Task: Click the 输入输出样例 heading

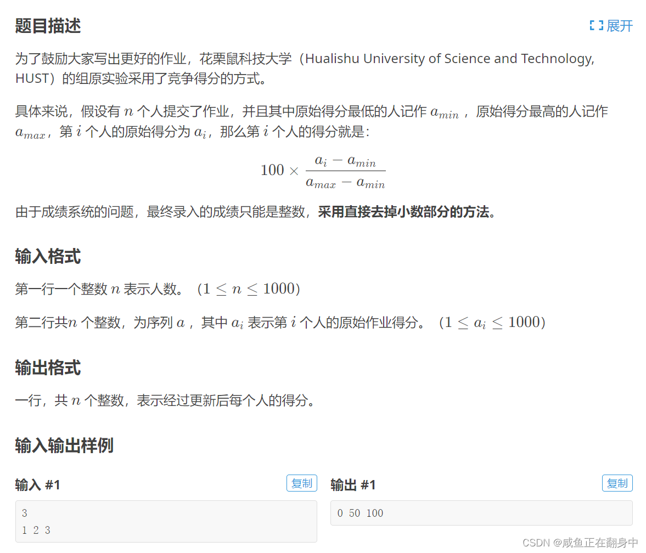Action: click(x=64, y=445)
